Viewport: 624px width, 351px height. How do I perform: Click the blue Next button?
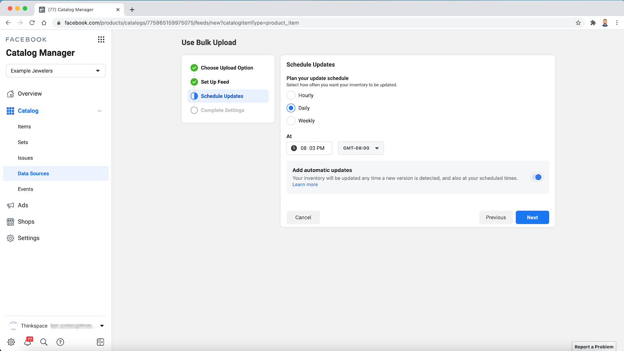(532, 218)
